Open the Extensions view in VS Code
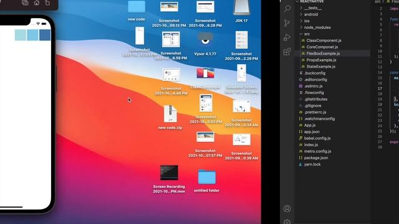The width and height of the screenshot is (399, 224). [287, 52]
